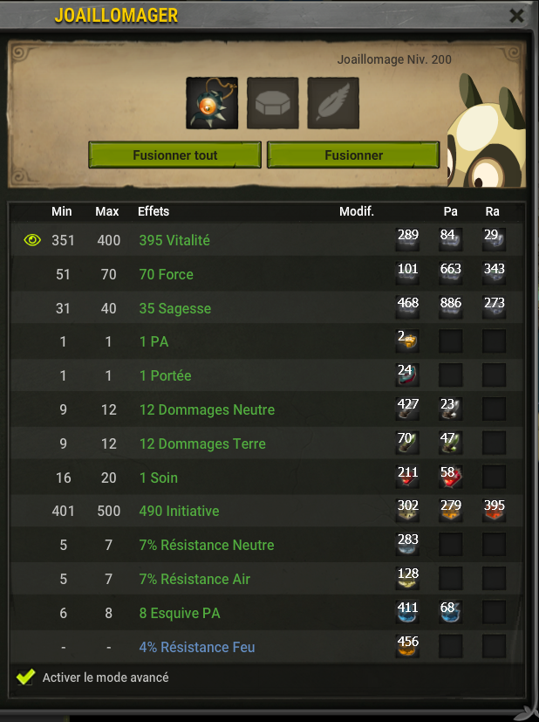
Task: Select the 12 Dommages Neutre effect row
Action: (x=267, y=409)
